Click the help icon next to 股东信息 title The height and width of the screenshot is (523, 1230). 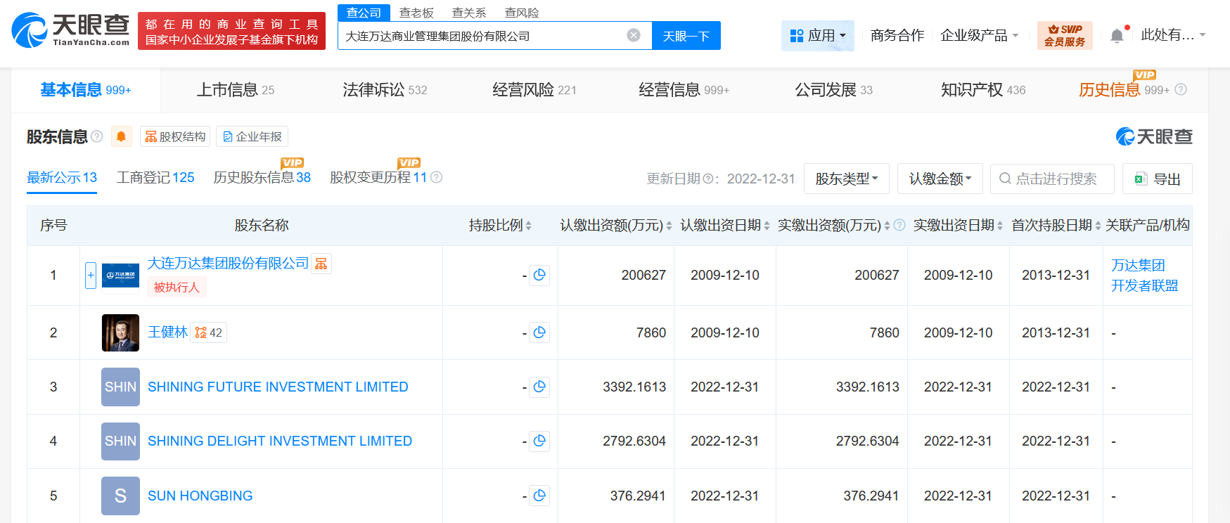[x=97, y=136]
